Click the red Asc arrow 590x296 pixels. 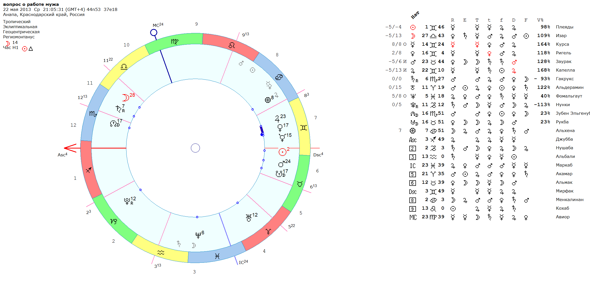click(70, 148)
